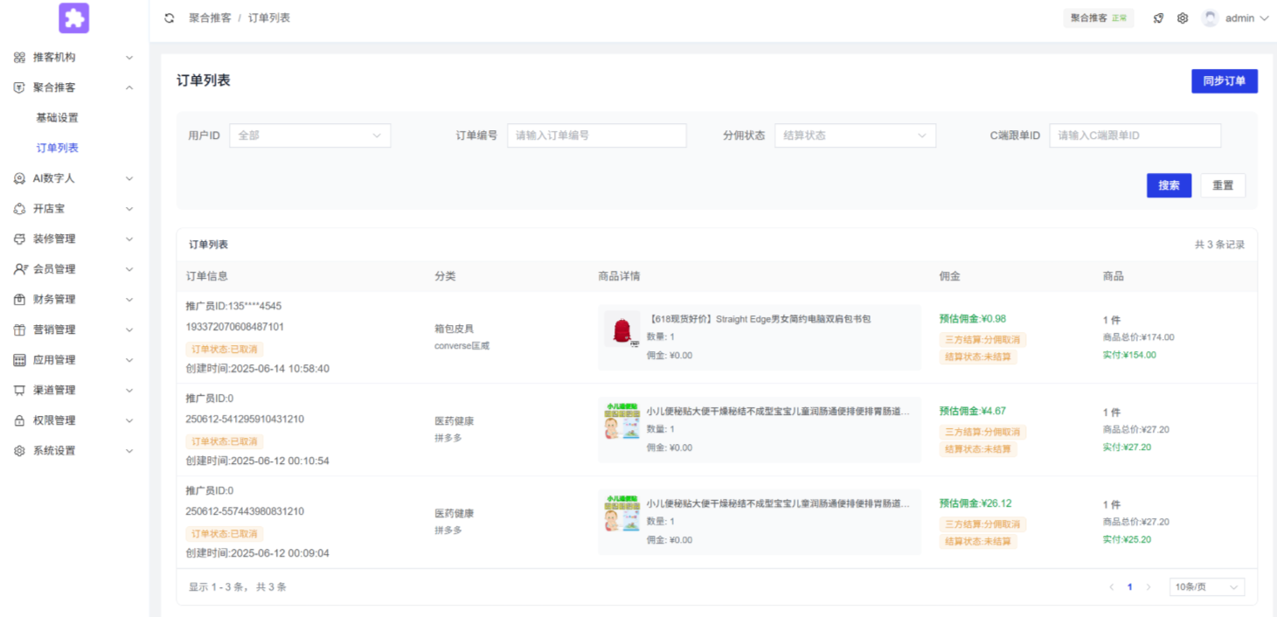This screenshot has width=1277, height=617.
Task: Click the 搜索 button
Action: point(1169,185)
